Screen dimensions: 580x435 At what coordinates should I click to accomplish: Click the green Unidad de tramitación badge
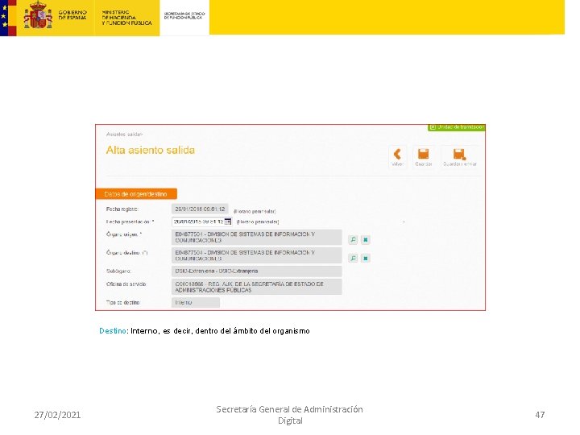click(x=457, y=127)
